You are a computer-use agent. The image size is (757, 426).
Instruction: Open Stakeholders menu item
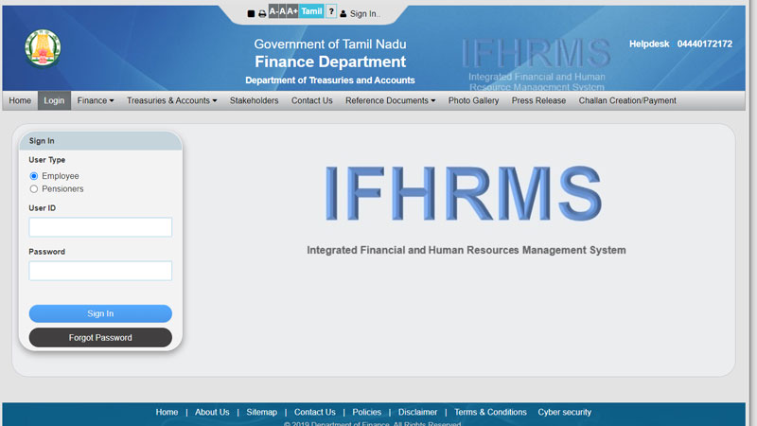254,100
